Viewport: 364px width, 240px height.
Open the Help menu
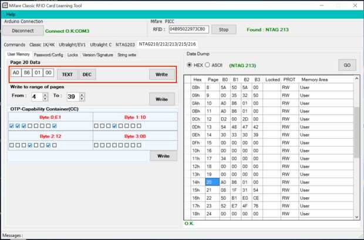click(11, 15)
